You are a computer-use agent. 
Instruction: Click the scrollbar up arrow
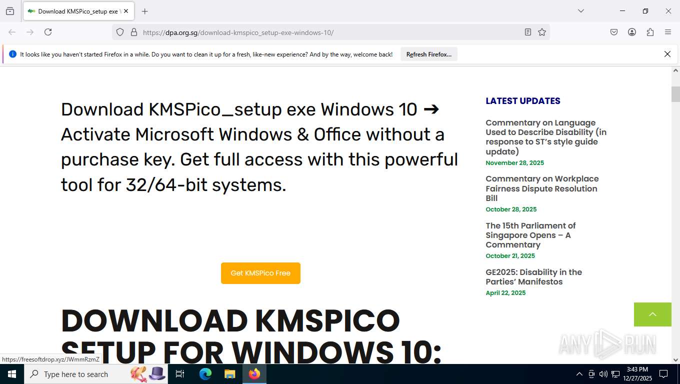(675, 70)
